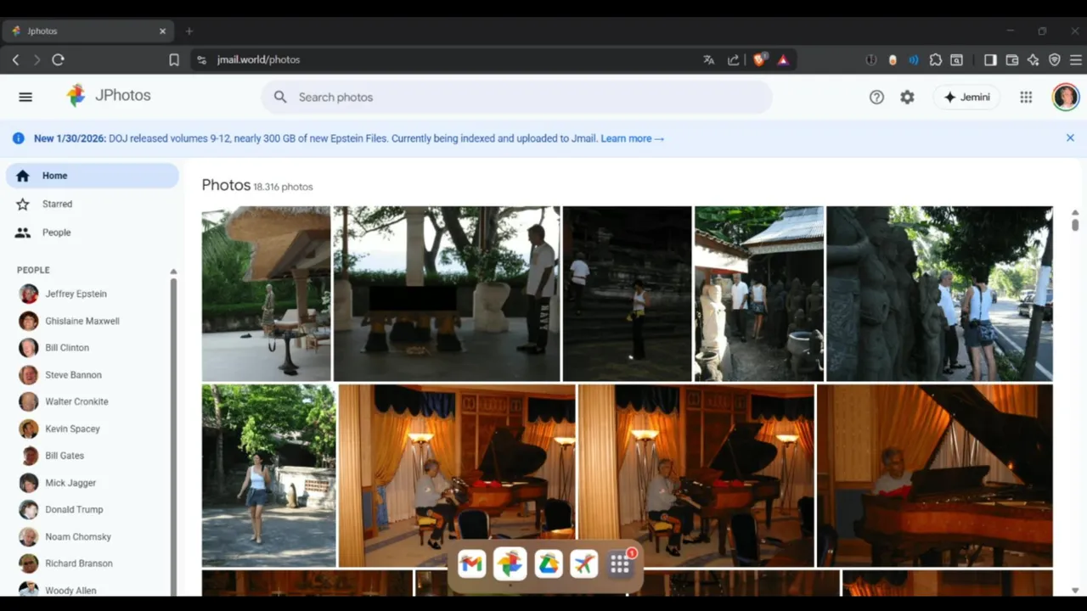Select the Jphotos browser tab
This screenshot has width=1087, height=611.
[x=87, y=31]
